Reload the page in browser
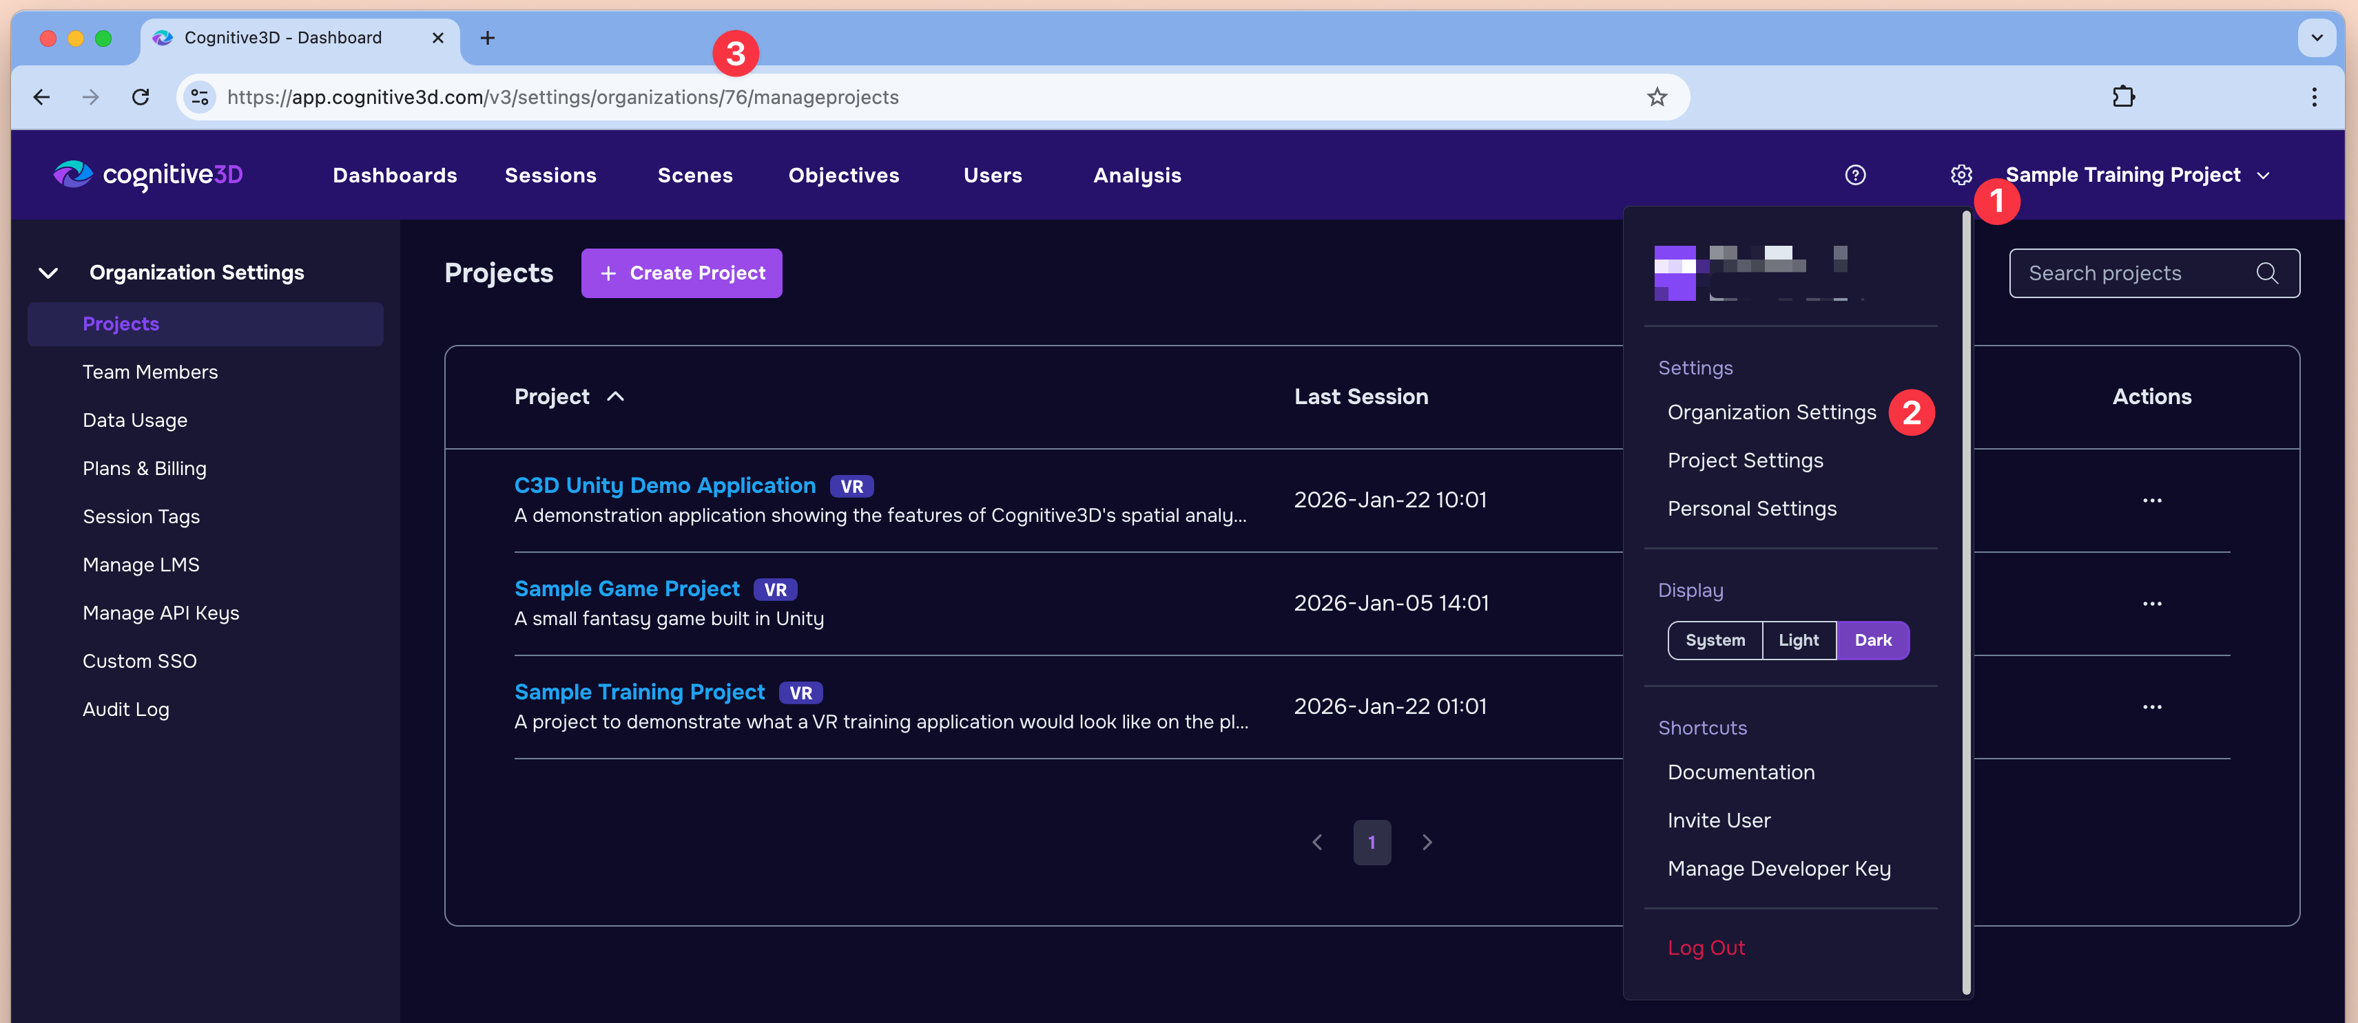Viewport: 2358px width, 1023px height. pyautogui.click(x=140, y=97)
